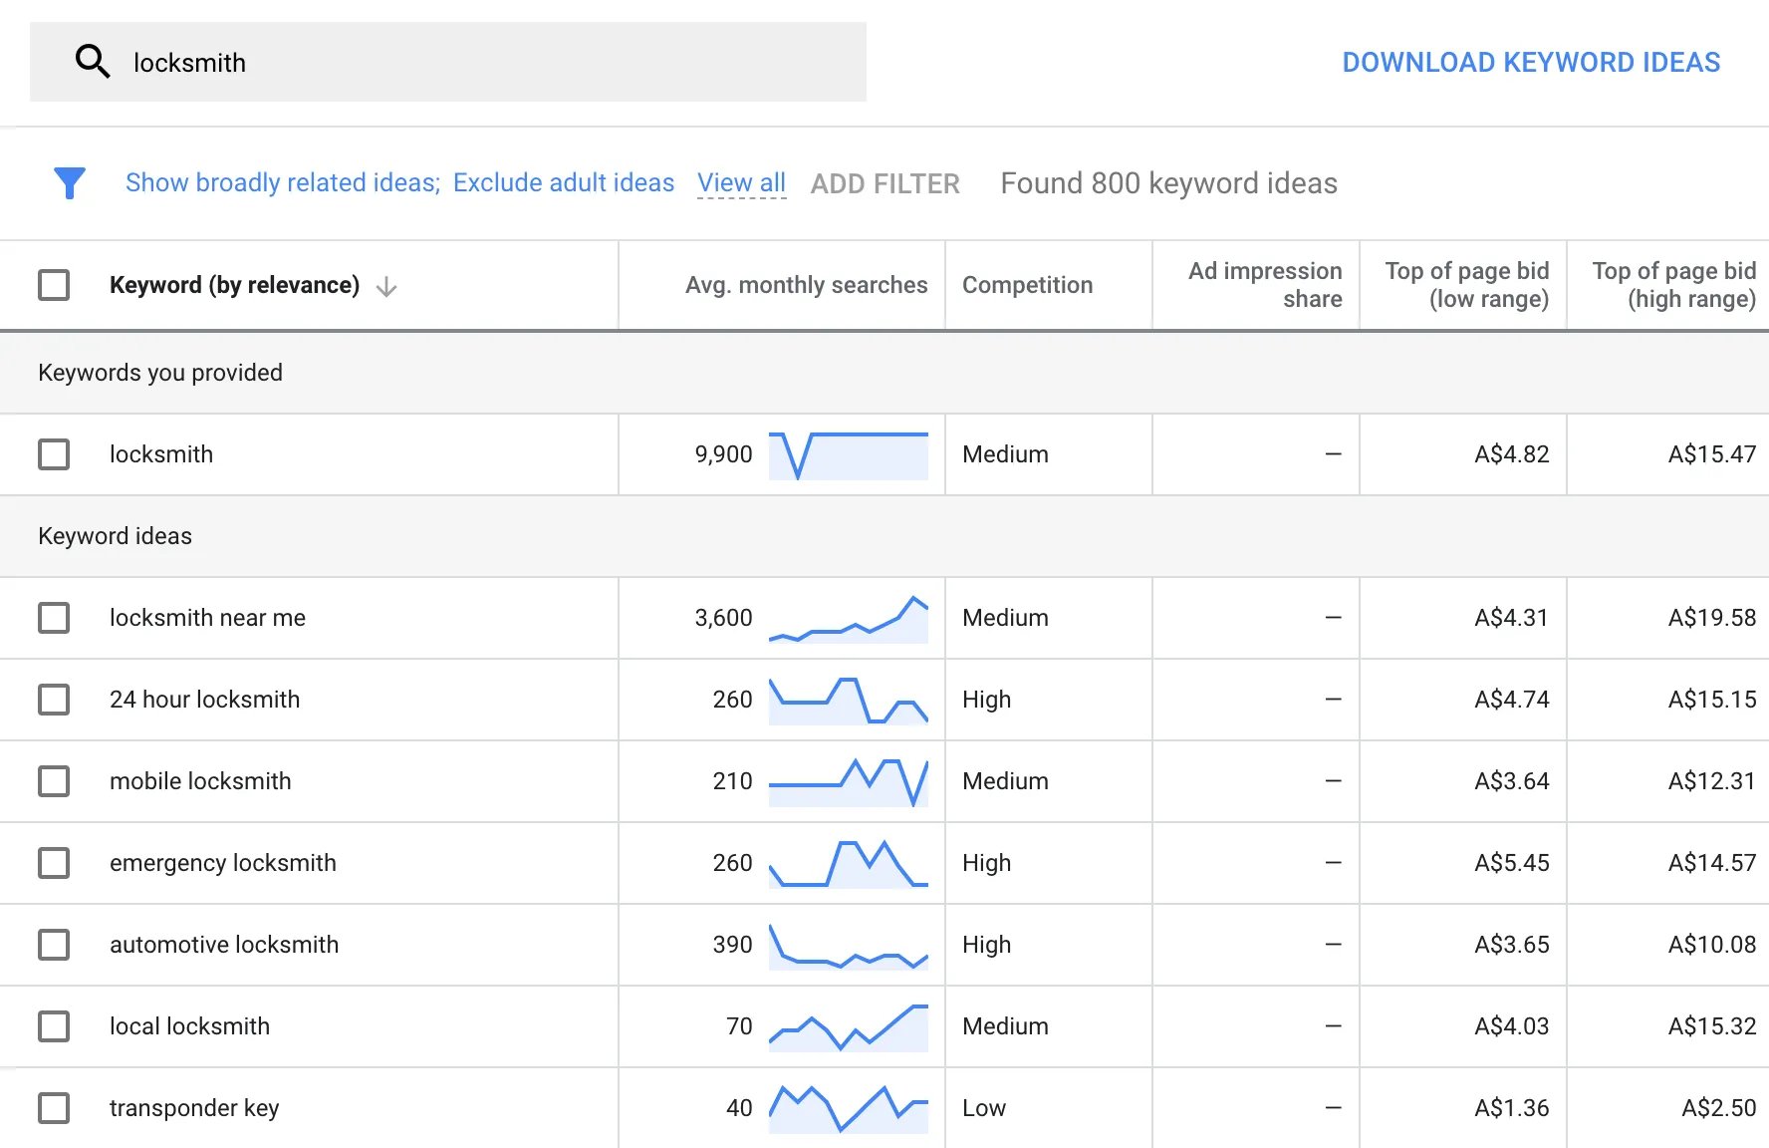The height and width of the screenshot is (1148, 1769).
Task: Sort by Top of page bid high range
Action: [x=1674, y=285]
